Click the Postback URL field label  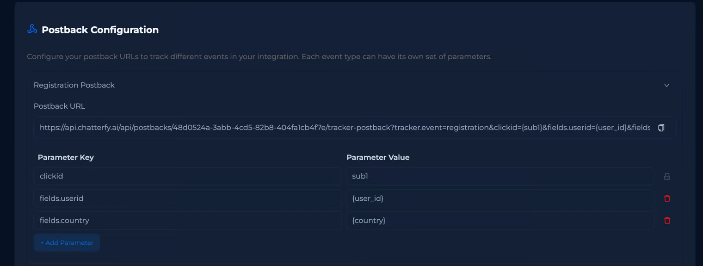(59, 106)
